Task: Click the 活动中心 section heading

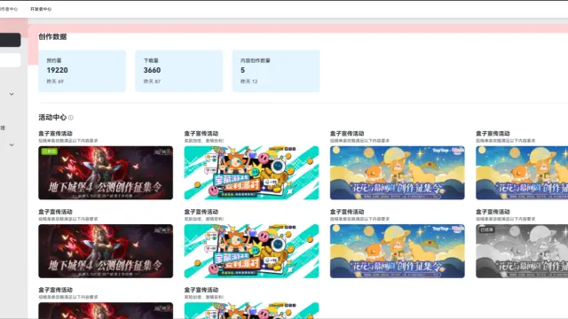Action: tap(52, 117)
